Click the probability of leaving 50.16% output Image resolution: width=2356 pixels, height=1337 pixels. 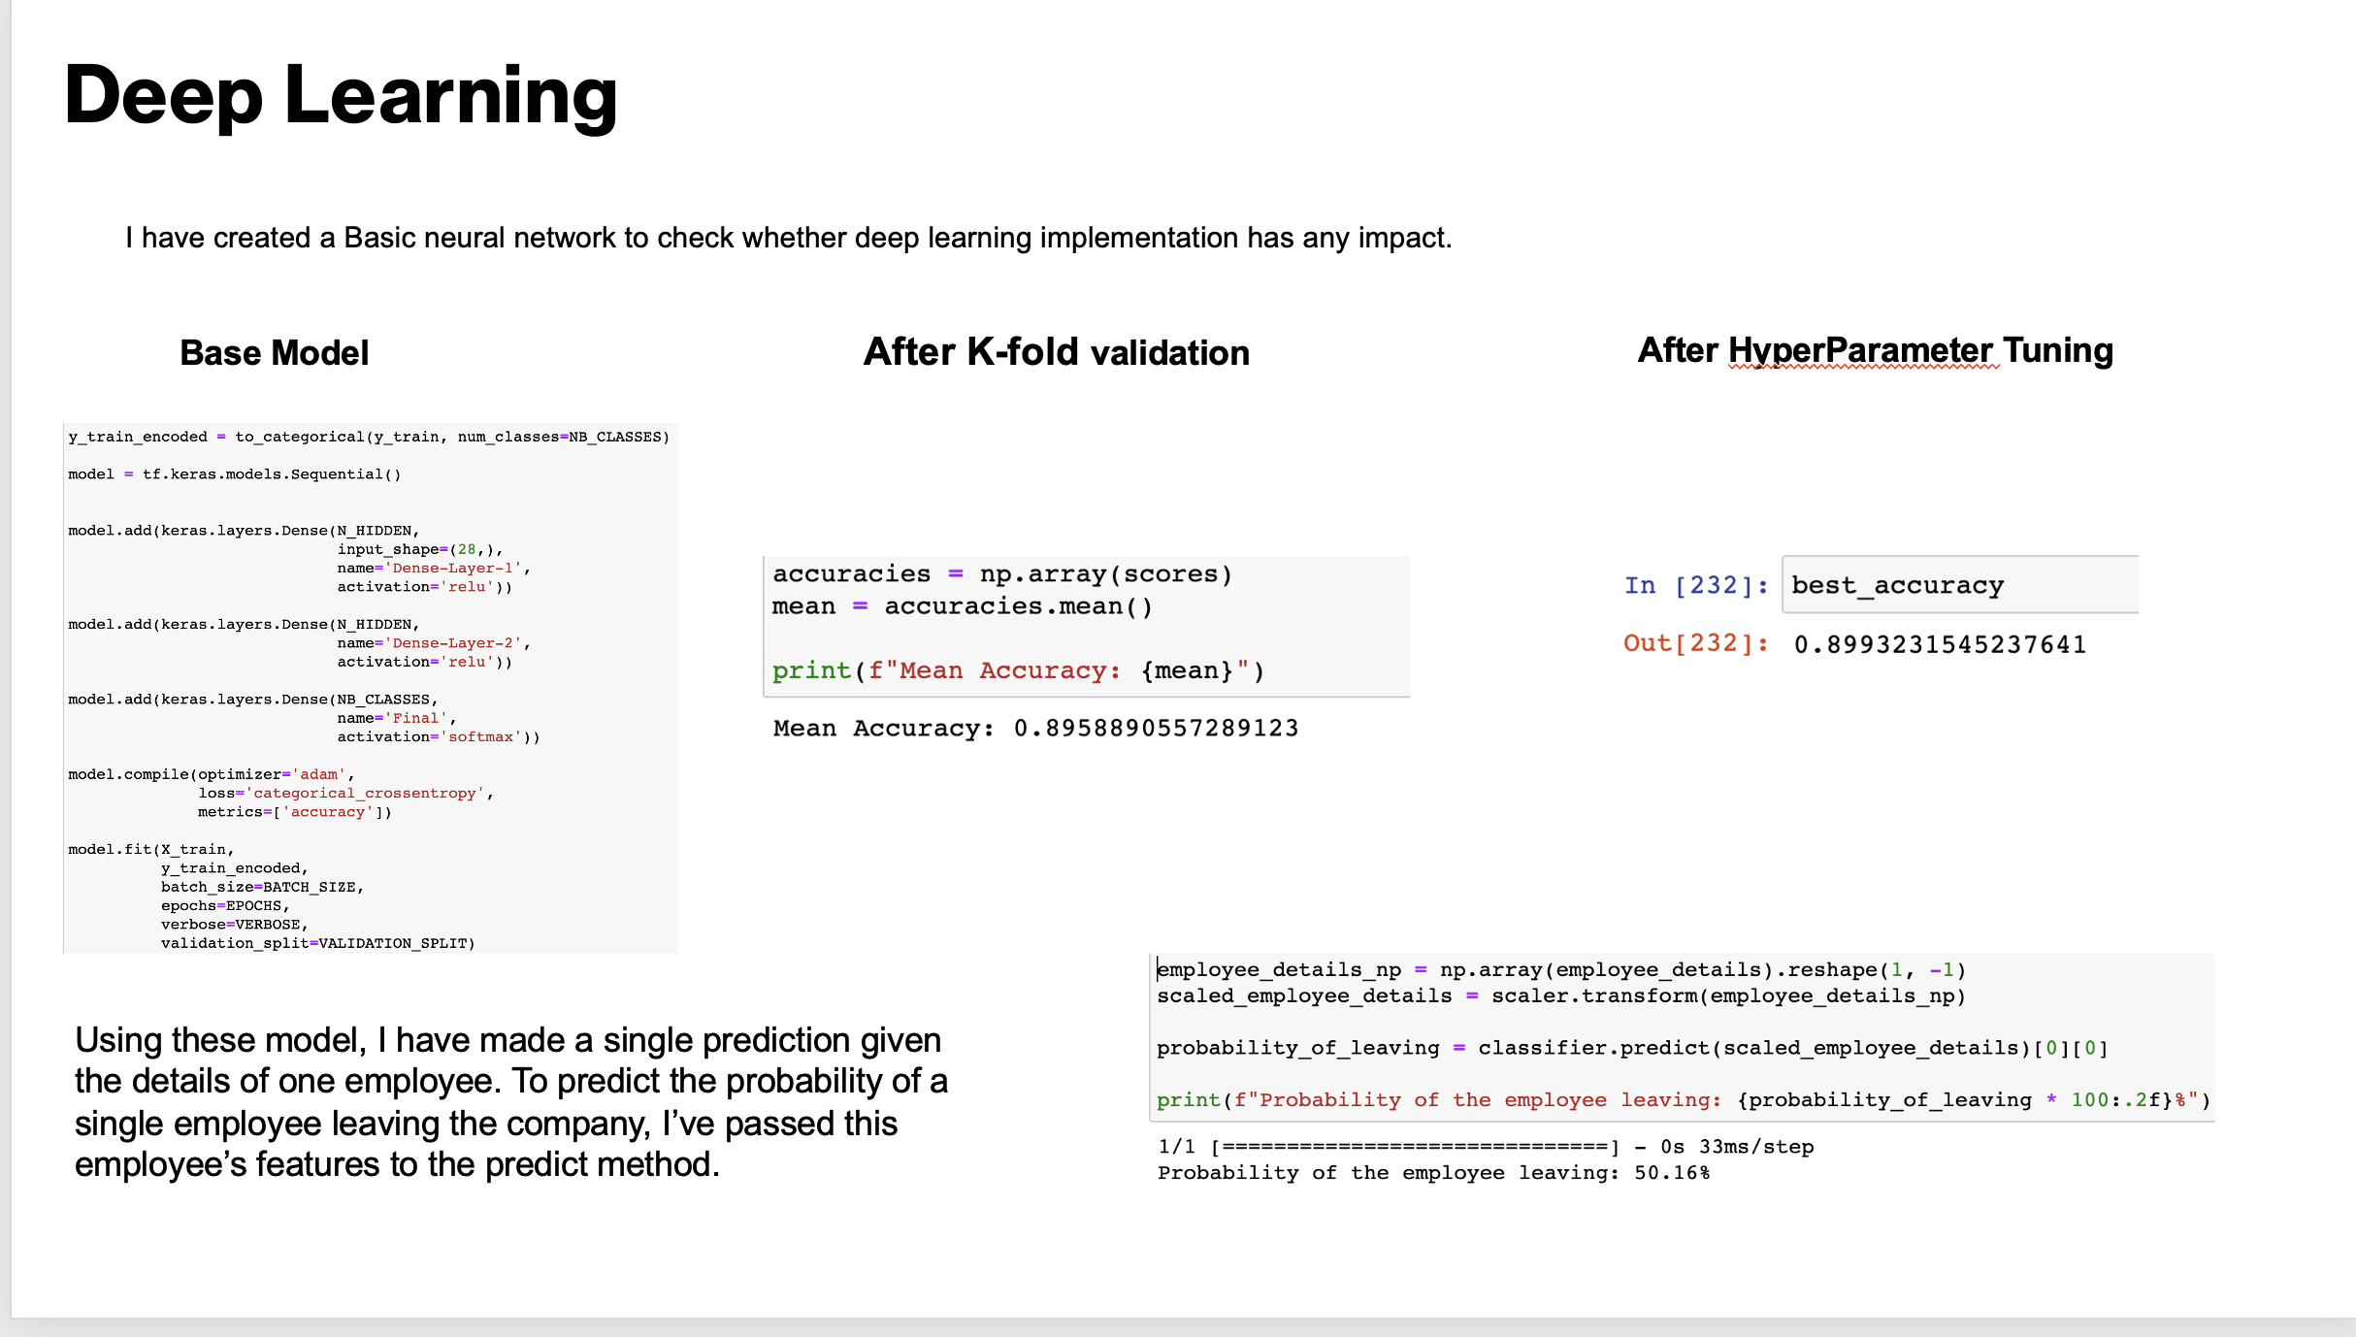click(1433, 1173)
